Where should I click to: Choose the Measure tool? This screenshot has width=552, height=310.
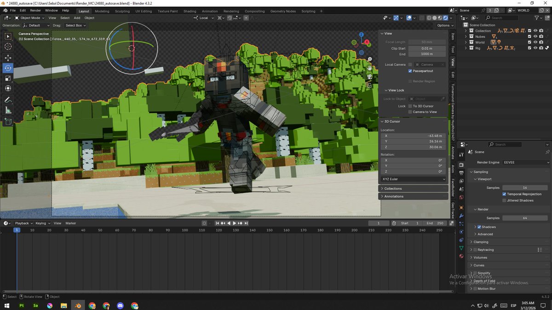[8, 111]
